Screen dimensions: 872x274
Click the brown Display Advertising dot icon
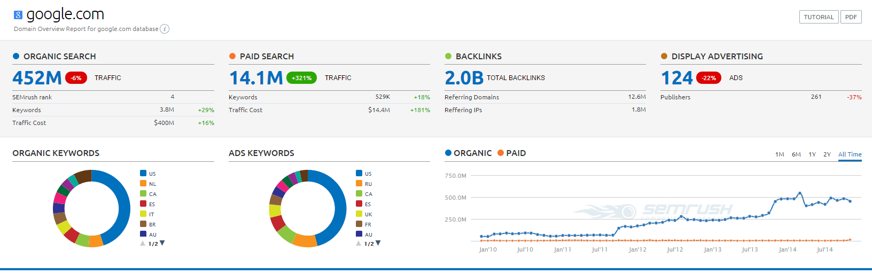tap(664, 56)
